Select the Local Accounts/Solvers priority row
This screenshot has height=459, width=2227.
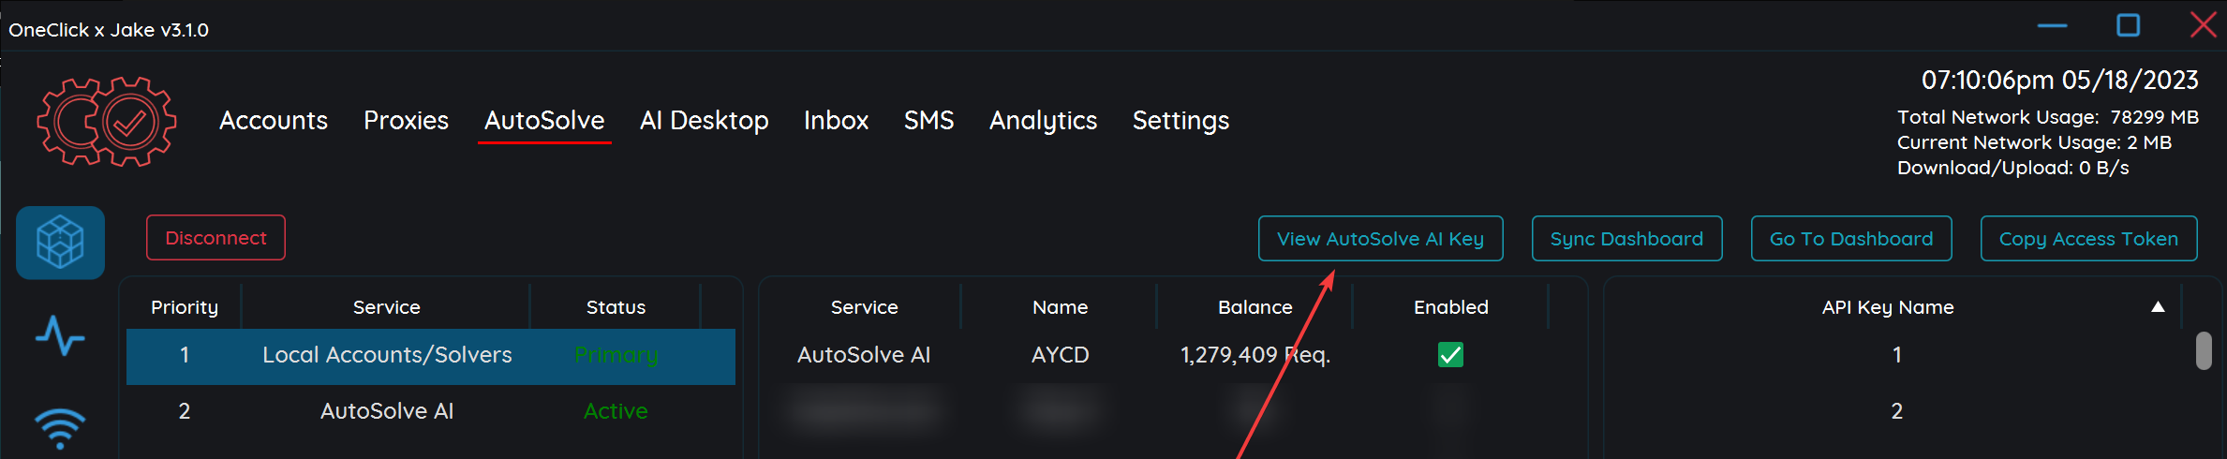coord(387,356)
